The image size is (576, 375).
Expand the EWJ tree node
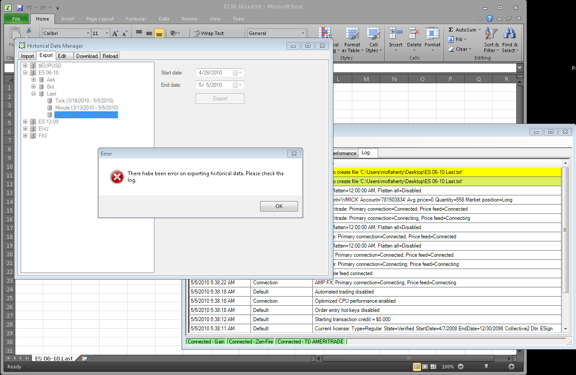(25, 129)
